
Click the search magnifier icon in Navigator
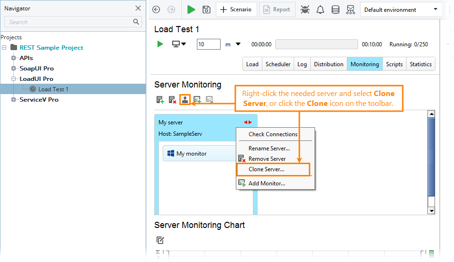136,22
